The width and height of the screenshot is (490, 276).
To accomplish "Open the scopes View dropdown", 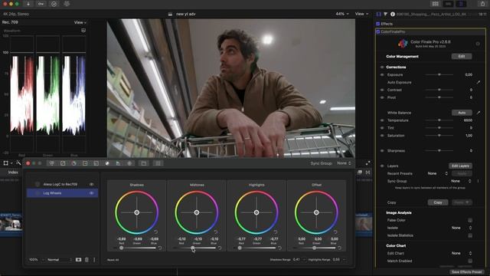I will (x=80, y=22).
